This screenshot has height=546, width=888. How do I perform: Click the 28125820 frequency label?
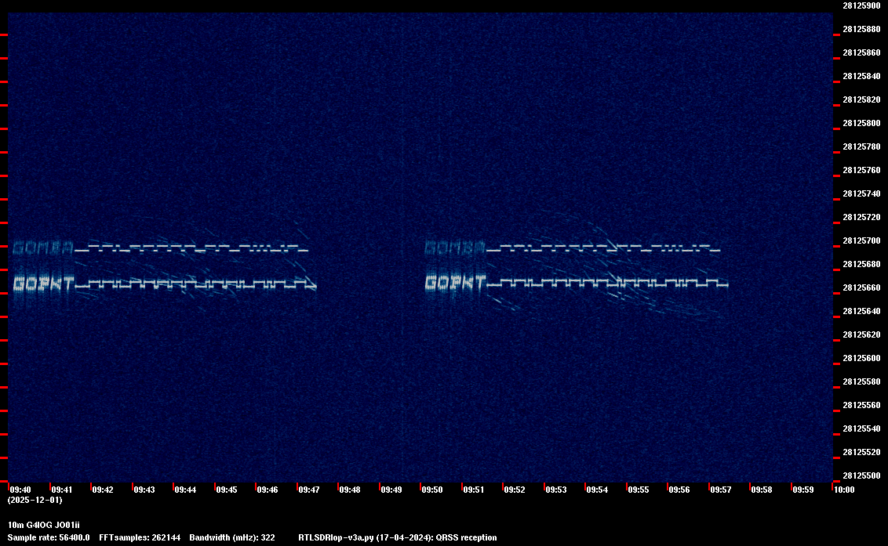pyautogui.click(x=862, y=99)
